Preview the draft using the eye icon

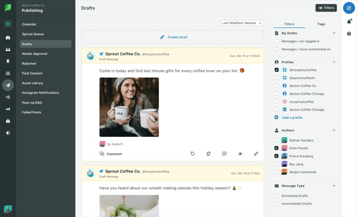[x=240, y=154]
